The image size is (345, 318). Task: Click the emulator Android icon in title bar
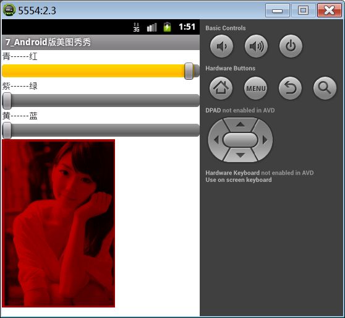click(9, 10)
